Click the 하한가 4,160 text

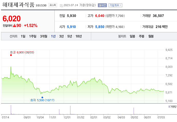tap(115, 27)
